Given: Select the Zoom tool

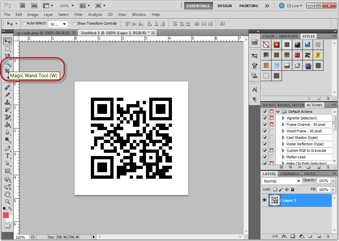Looking at the screenshot, I should click(x=7, y=202).
